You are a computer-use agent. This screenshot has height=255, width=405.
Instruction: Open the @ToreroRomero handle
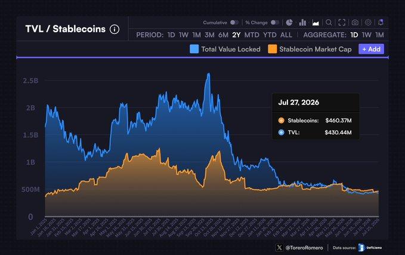coord(304,248)
